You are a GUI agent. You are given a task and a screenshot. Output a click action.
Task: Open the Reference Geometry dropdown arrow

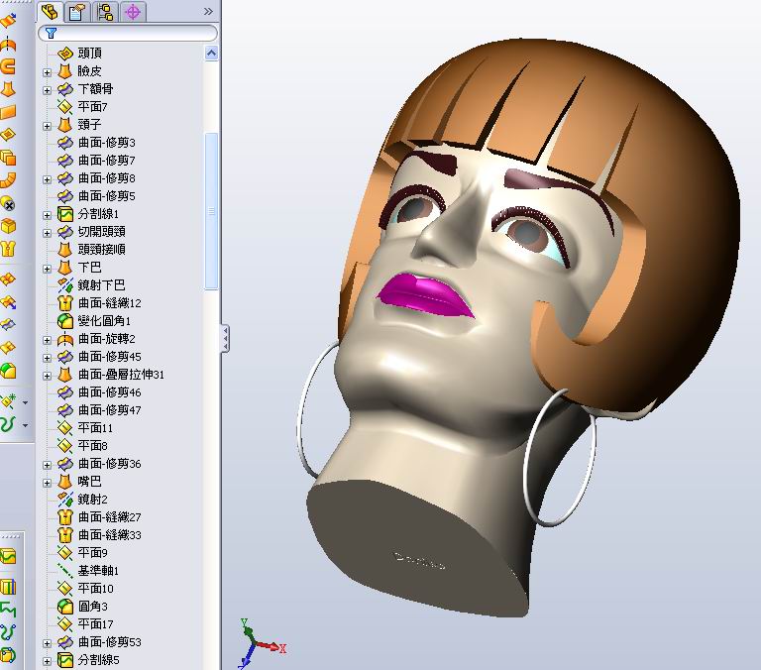25,402
